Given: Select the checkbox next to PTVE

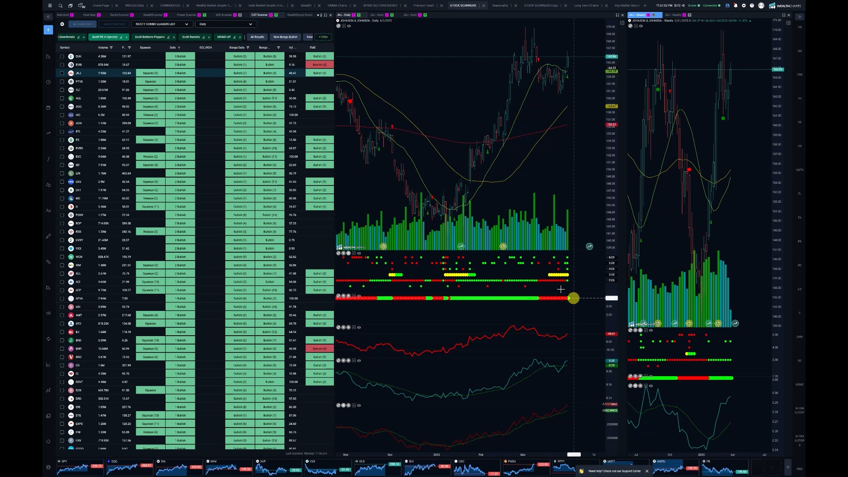Looking at the screenshot, I should coord(62,82).
